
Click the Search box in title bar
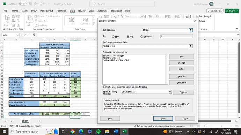[x=122, y=4]
